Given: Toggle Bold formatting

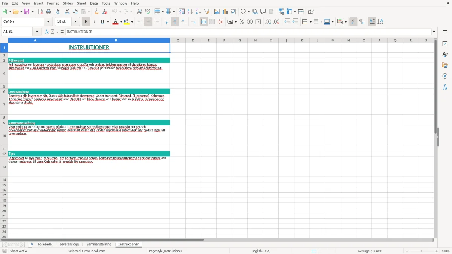Looking at the screenshot, I should pyautogui.click(x=86, y=22).
